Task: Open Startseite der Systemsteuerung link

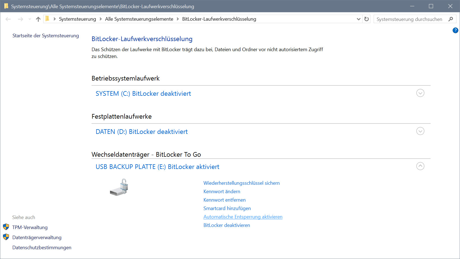Action: tap(45, 36)
